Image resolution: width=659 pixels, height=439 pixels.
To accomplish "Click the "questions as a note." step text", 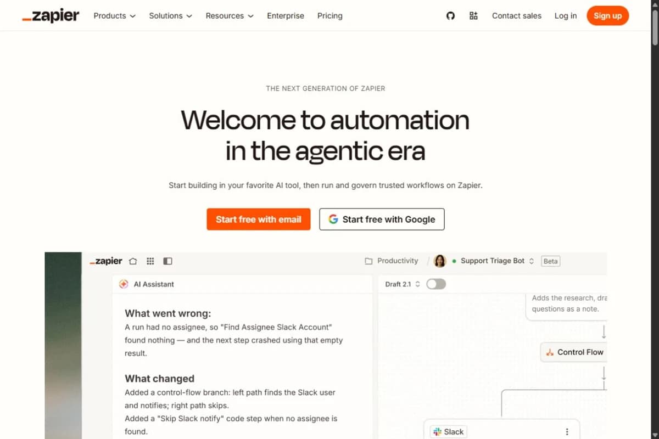I will 566,309.
